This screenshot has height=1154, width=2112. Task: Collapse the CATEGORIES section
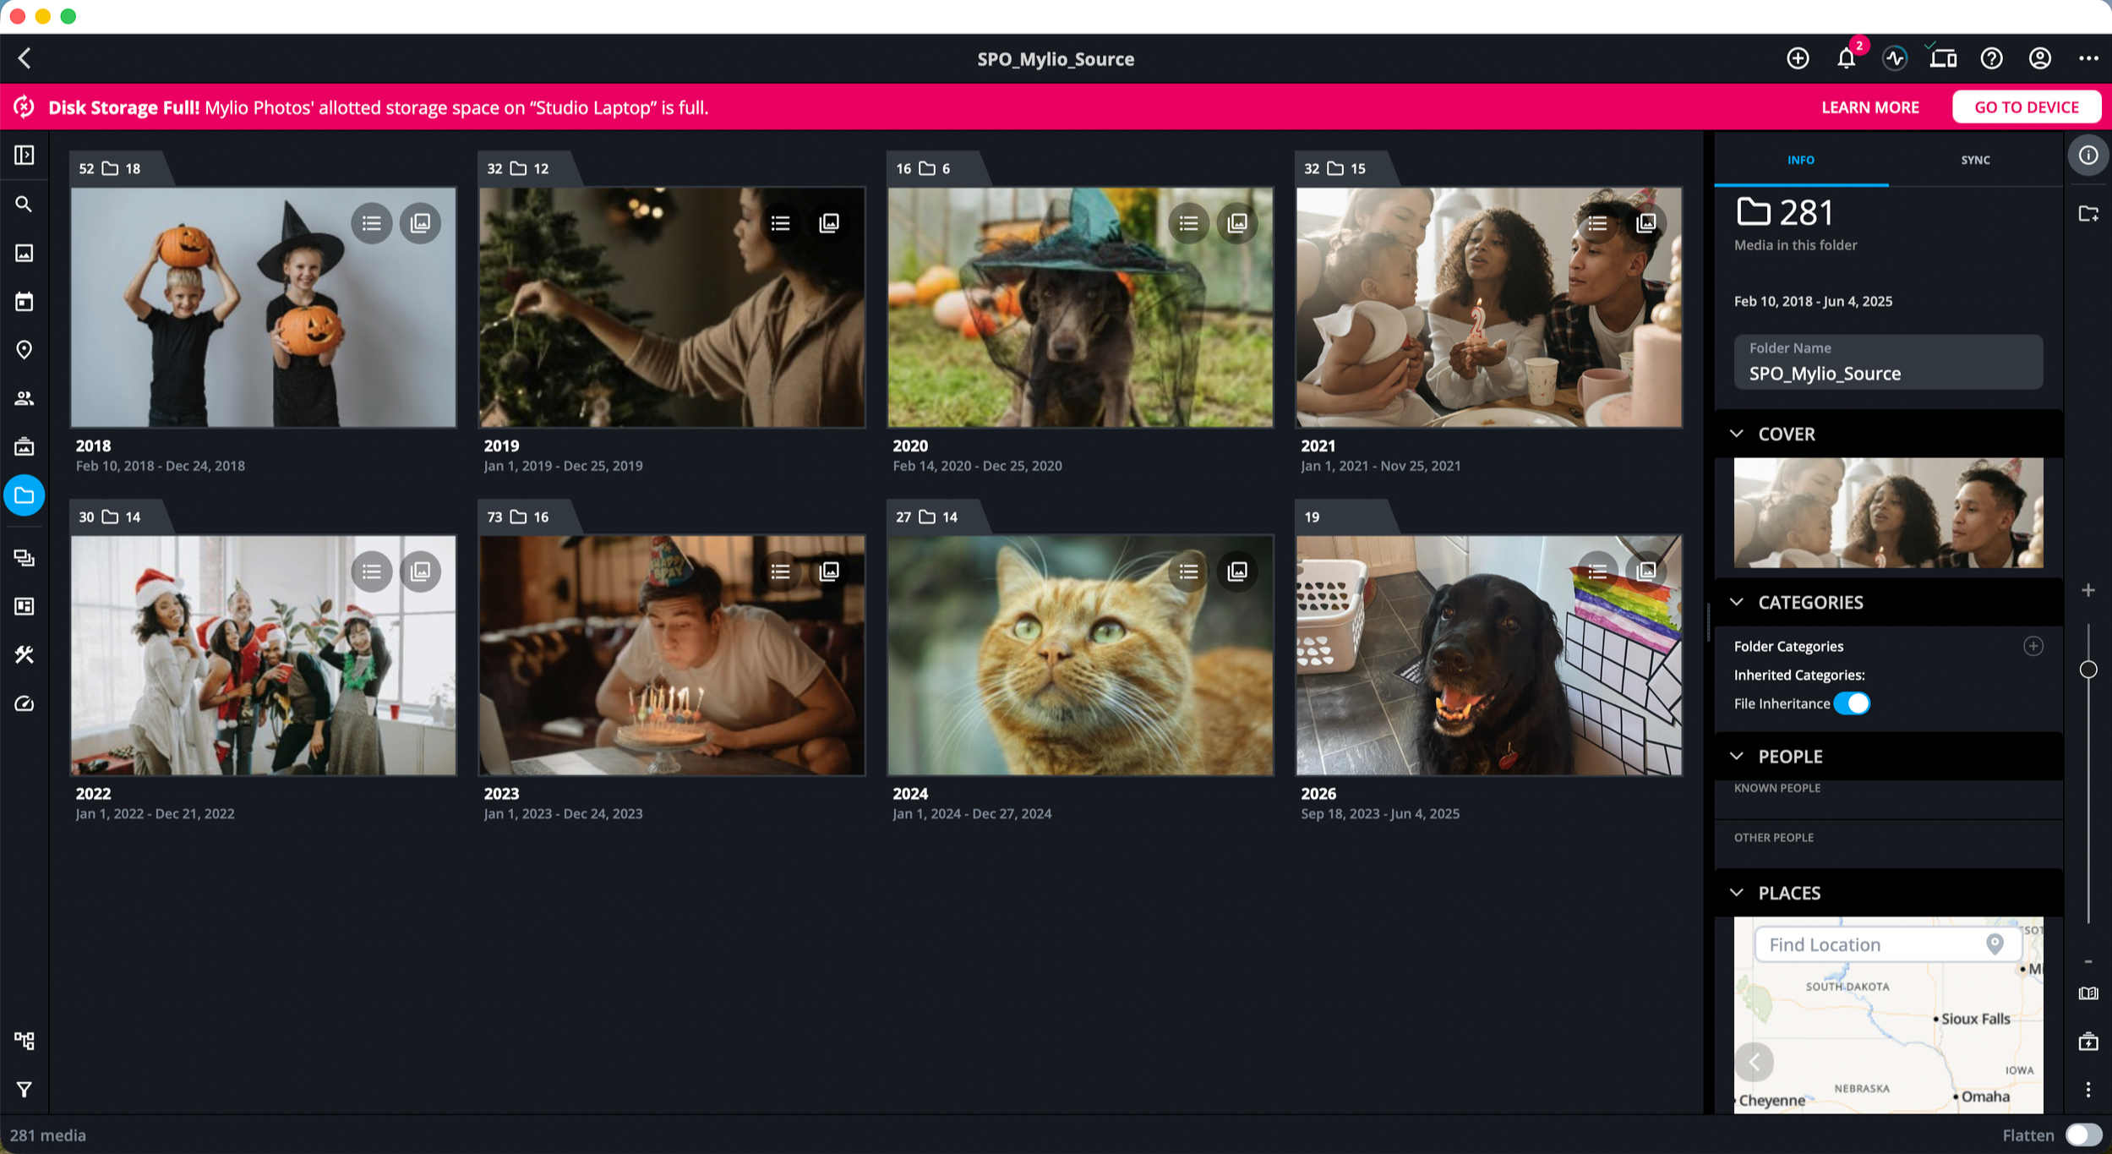[x=1737, y=602]
